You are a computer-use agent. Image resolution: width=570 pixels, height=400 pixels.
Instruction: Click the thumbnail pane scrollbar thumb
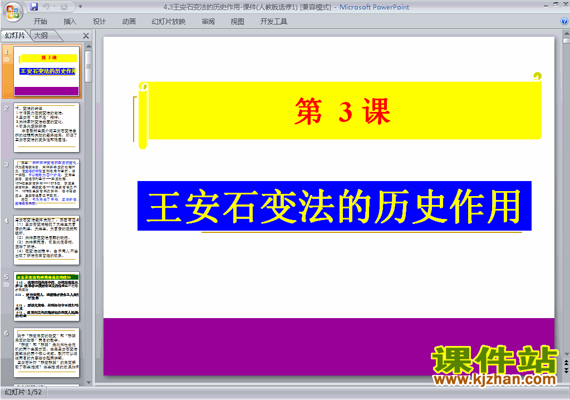(x=89, y=66)
